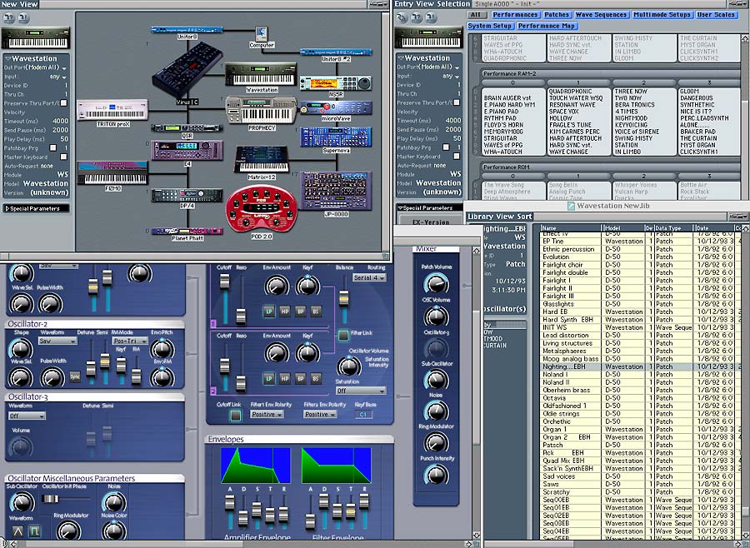Image resolution: width=750 pixels, height=548 pixels.
Task: Choose the Supernova synth device
Action: tap(336, 137)
